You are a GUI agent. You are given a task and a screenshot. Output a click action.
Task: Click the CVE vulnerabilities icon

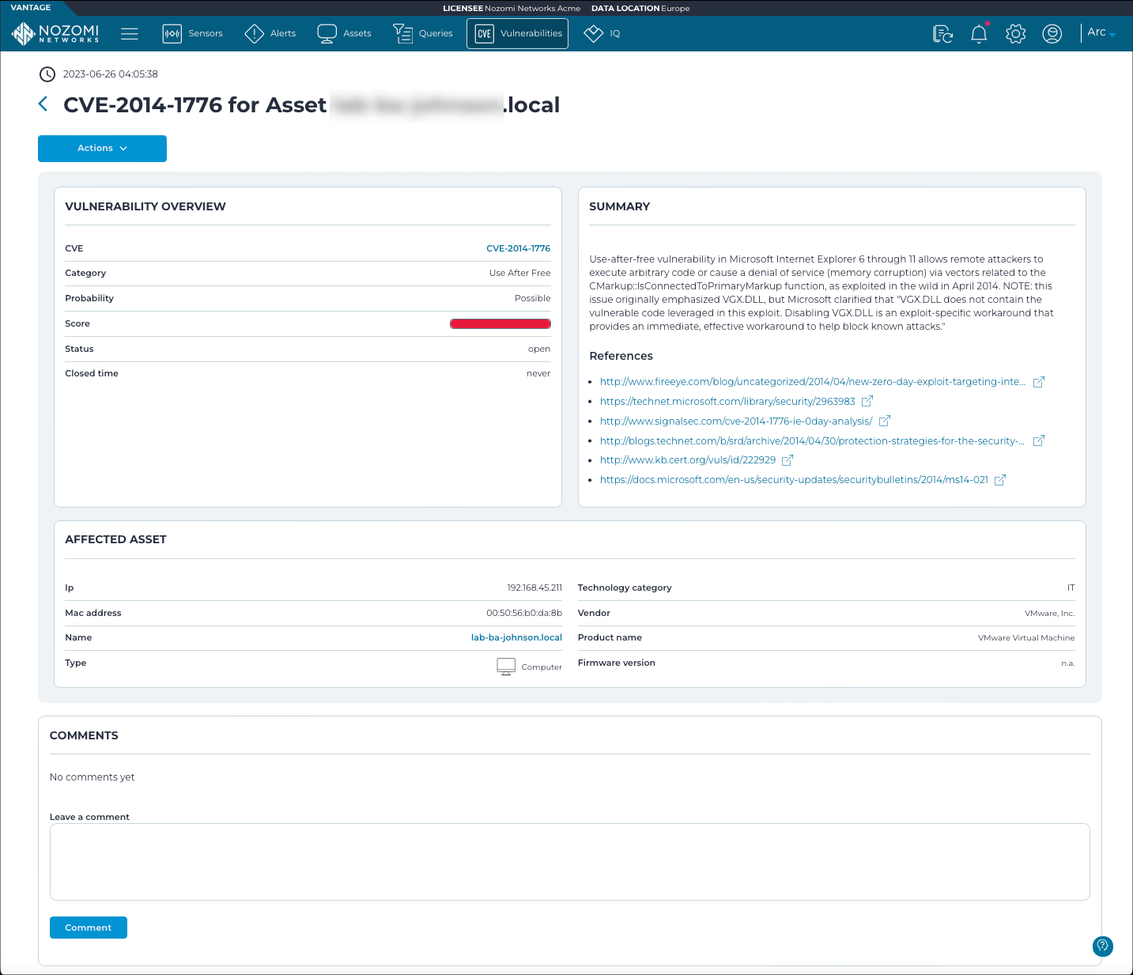(x=485, y=33)
